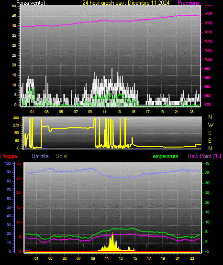
Task: Click hour 07 on the bottom graph axis
Action: [78, 258]
